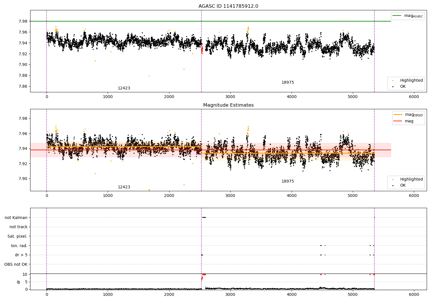The image size is (431, 301).
Task: Click the '6000' x-tick of the top panel
Action: 414,97
